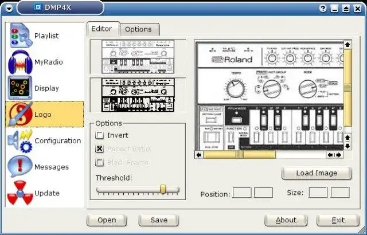Click the second Position input field
367x235 pixels.
(x=263, y=193)
